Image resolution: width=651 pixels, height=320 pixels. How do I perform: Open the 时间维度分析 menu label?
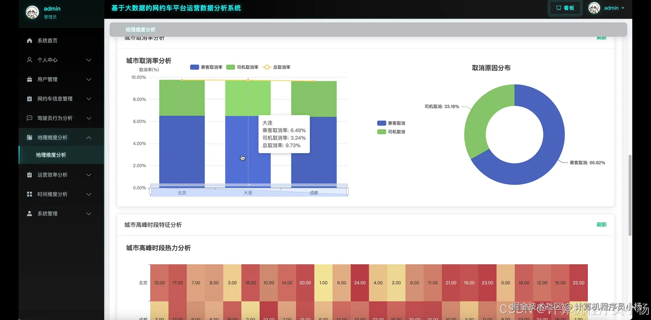point(53,194)
